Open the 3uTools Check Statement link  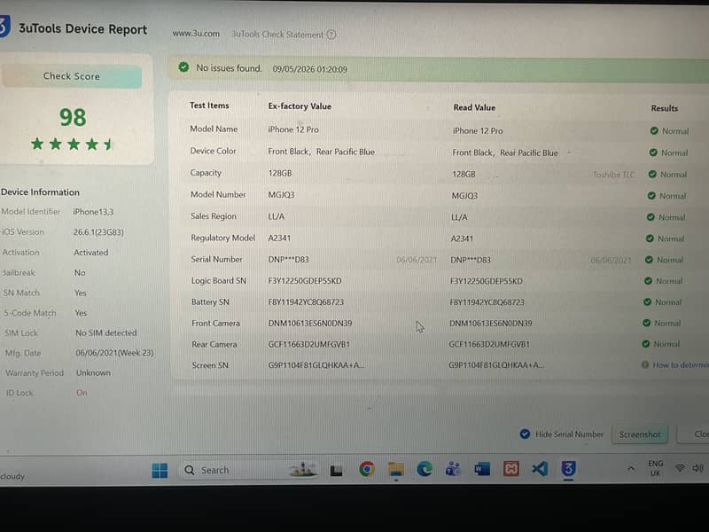click(277, 35)
